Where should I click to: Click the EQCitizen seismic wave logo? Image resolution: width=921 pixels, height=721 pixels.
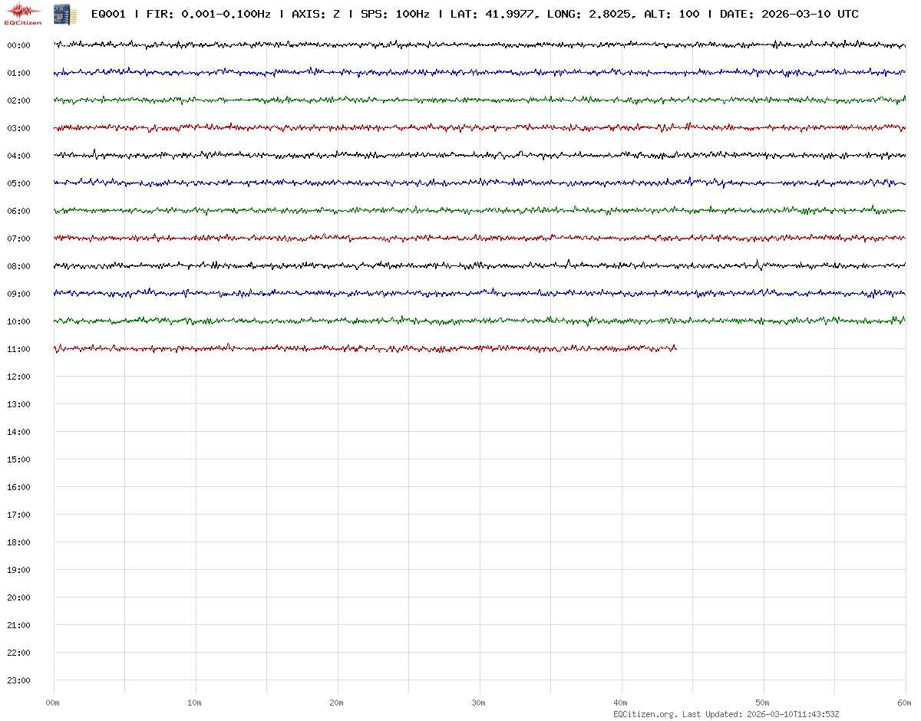pyautogui.click(x=24, y=13)
